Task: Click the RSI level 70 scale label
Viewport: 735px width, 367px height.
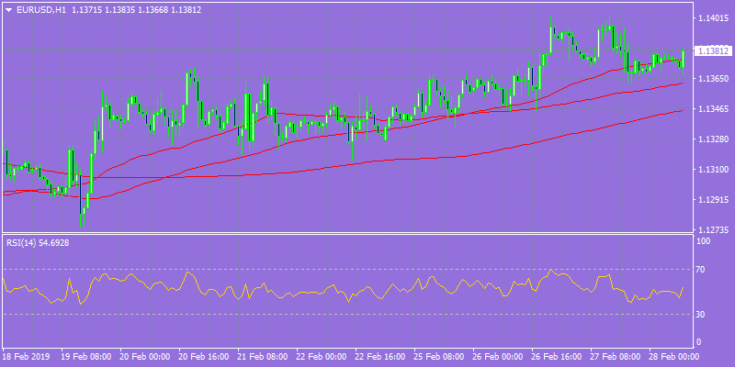Action: coord(701,270)
